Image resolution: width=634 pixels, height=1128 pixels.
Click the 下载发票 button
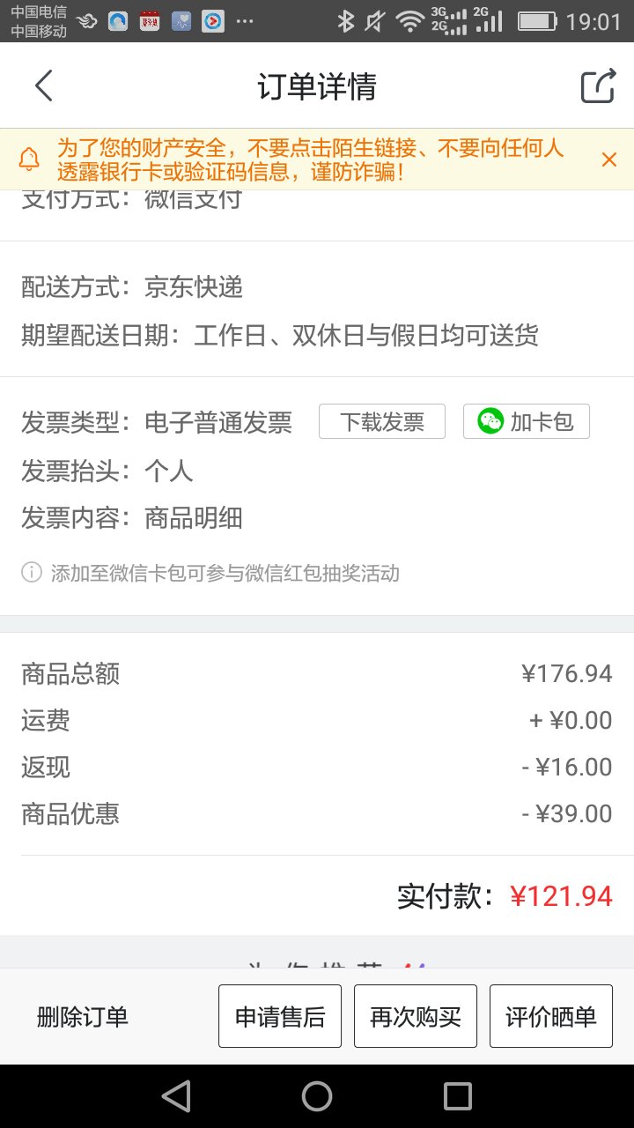pyautogui.click(x=382, y=422)
